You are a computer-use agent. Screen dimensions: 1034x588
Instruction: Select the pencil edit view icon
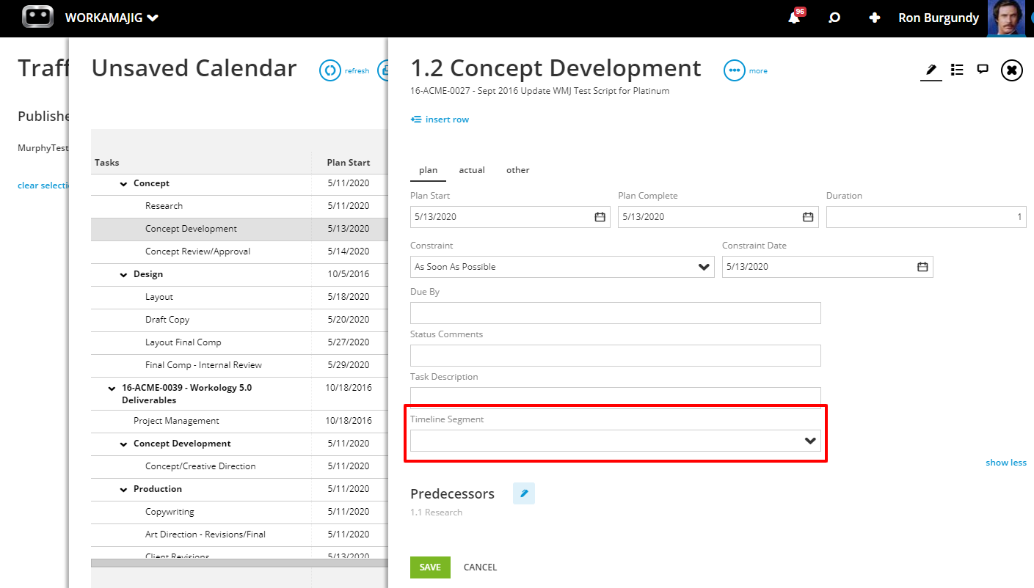(931, 70)
